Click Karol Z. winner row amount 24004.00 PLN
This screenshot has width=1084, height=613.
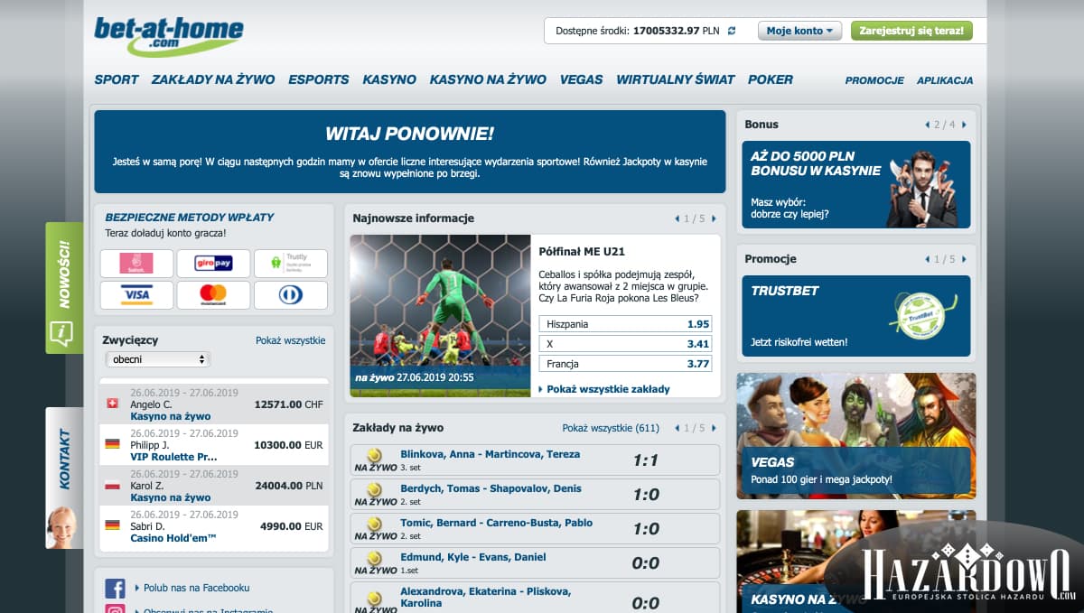pos(290,485)
